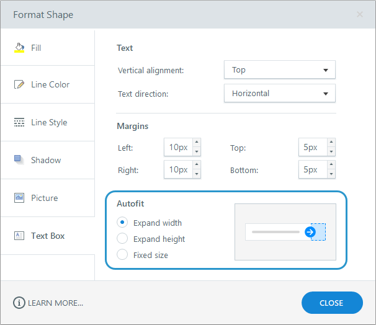The width and height of the screenshot is (376, 325).
Task: Click the Text Box icon in sidebar
Action: coord(19,236)
